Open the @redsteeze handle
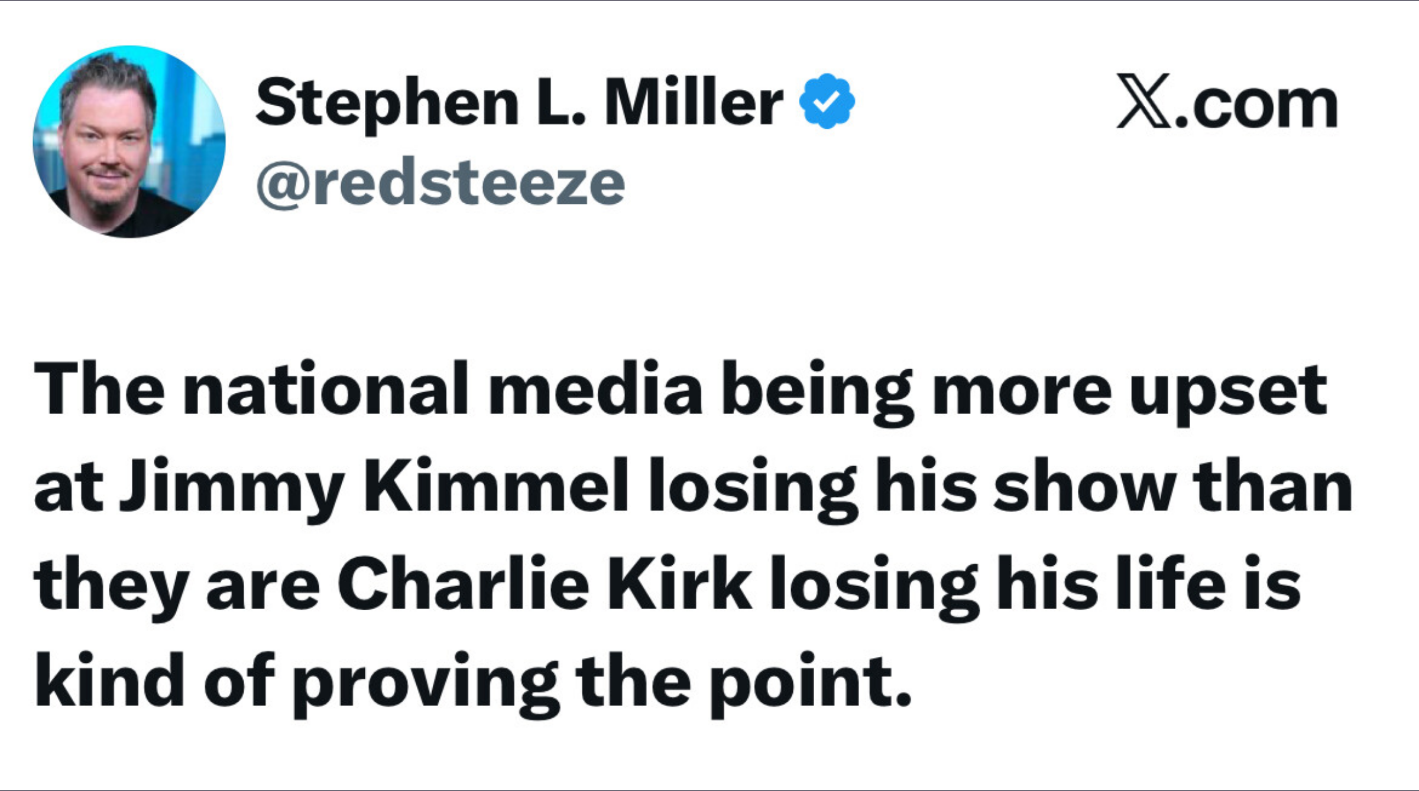 [440, 184]
